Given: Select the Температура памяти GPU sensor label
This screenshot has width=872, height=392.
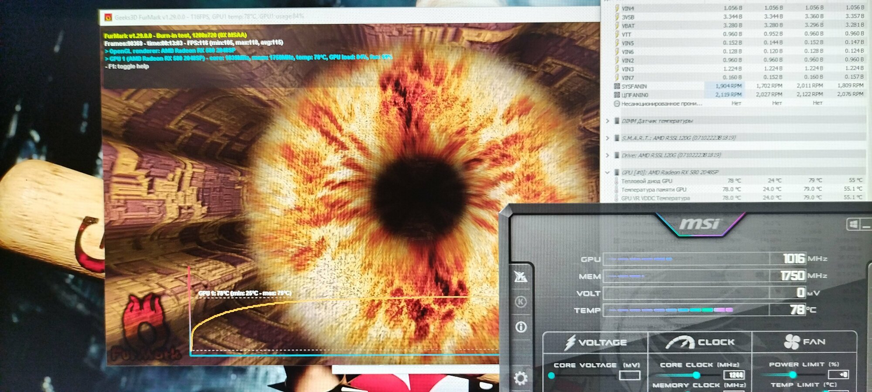Looking at the screenshot, I should tap(654, 189).
